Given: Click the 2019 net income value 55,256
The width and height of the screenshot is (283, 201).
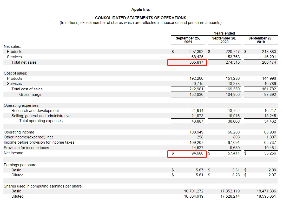Looking at the screenshot, I should pos(270,153).
